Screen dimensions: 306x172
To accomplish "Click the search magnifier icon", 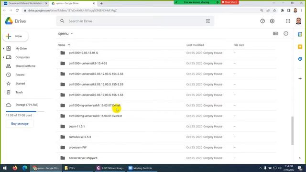I will click(62, 21).
